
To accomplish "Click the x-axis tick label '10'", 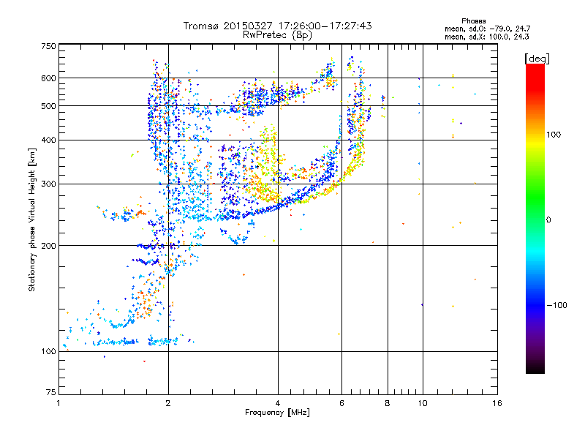I will [423, 403].
